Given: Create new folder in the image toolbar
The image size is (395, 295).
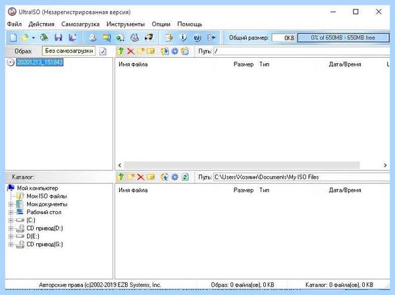Looking at the screenshot, I should pyautogui.click(x=141, y=51).
